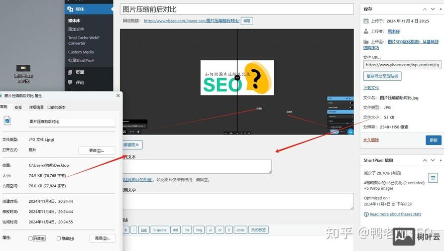Click 复制网址至剪贴板 button

point(382,76)
